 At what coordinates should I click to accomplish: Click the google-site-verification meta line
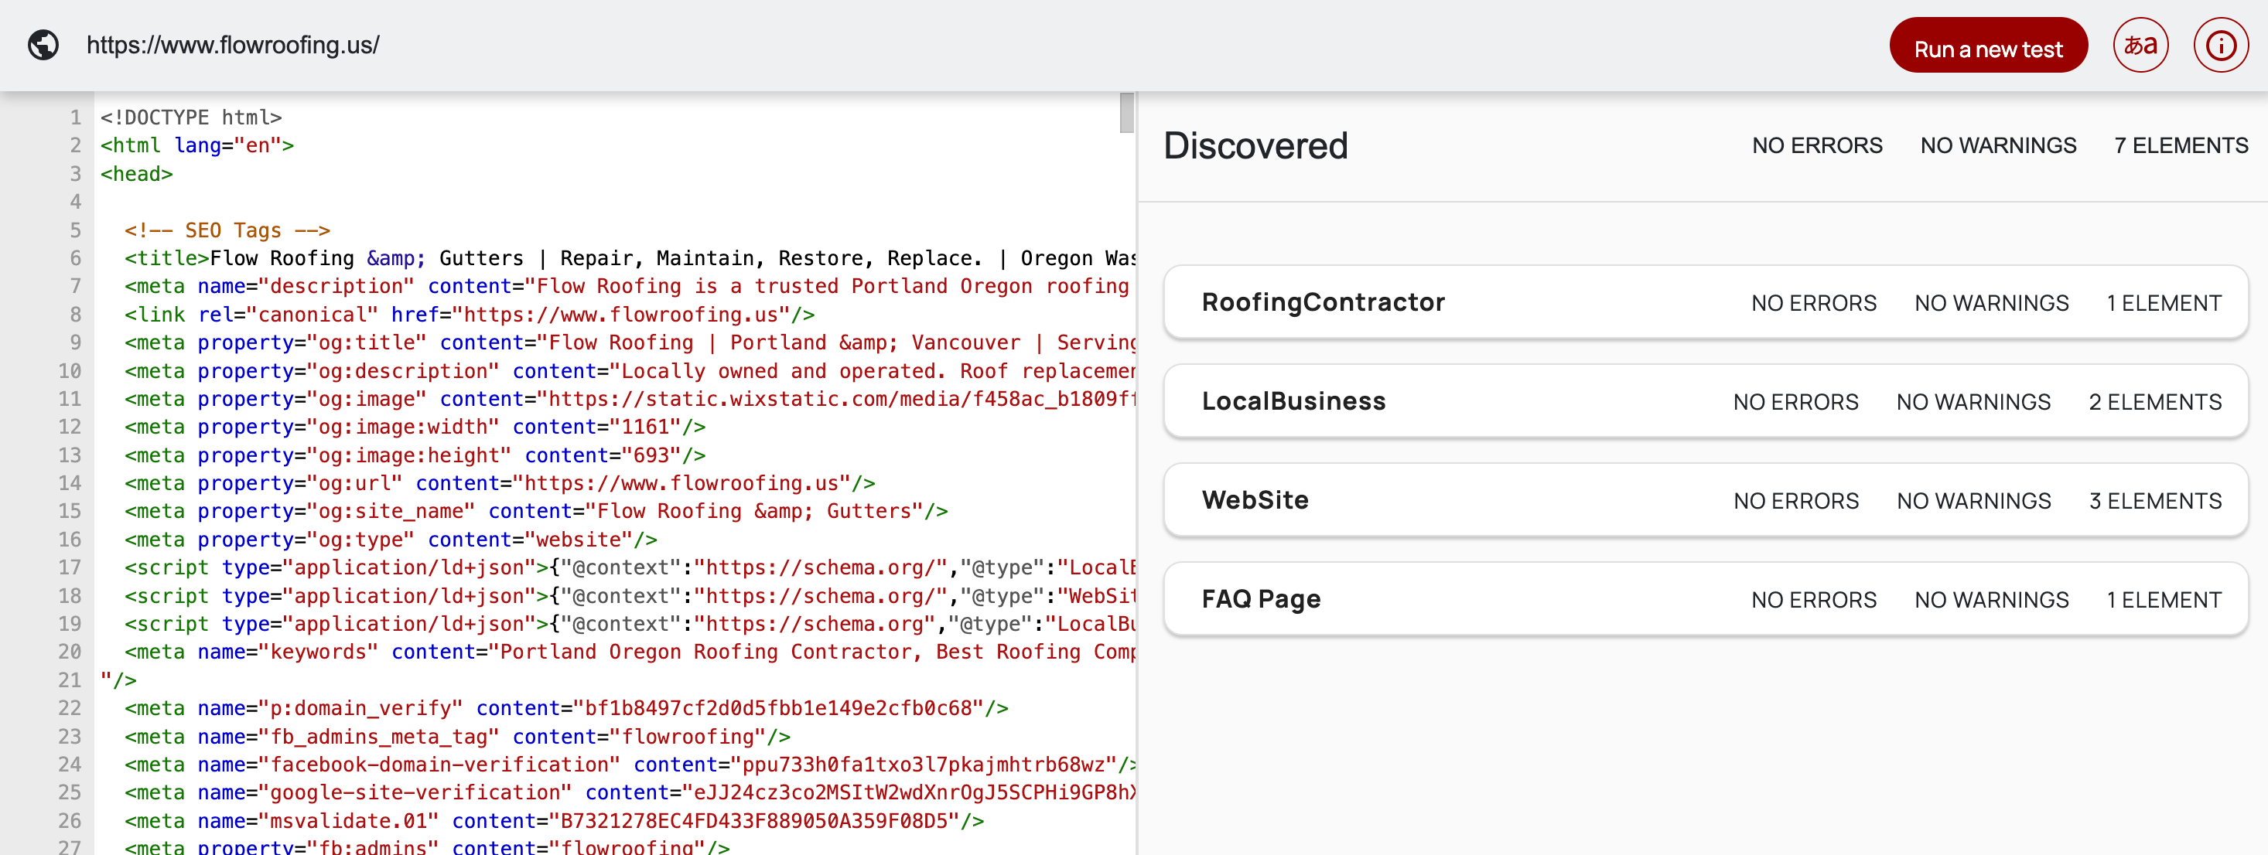pyautogui.click(x=630, y=792)
